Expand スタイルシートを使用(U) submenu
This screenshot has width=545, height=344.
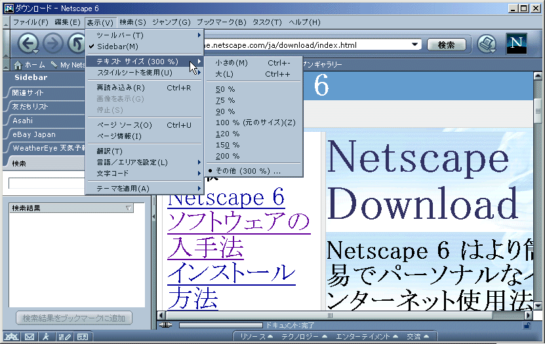(144, 73)
